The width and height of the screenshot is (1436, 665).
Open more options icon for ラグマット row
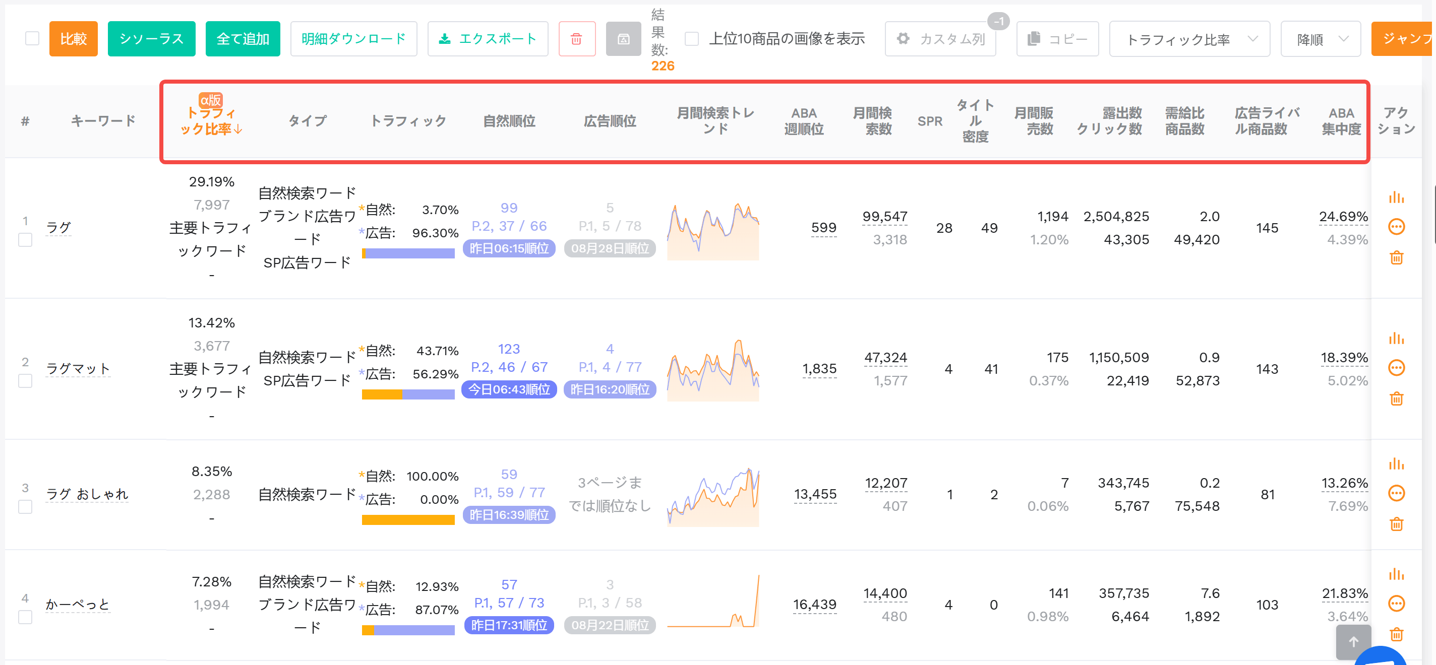coord(1396,368)
